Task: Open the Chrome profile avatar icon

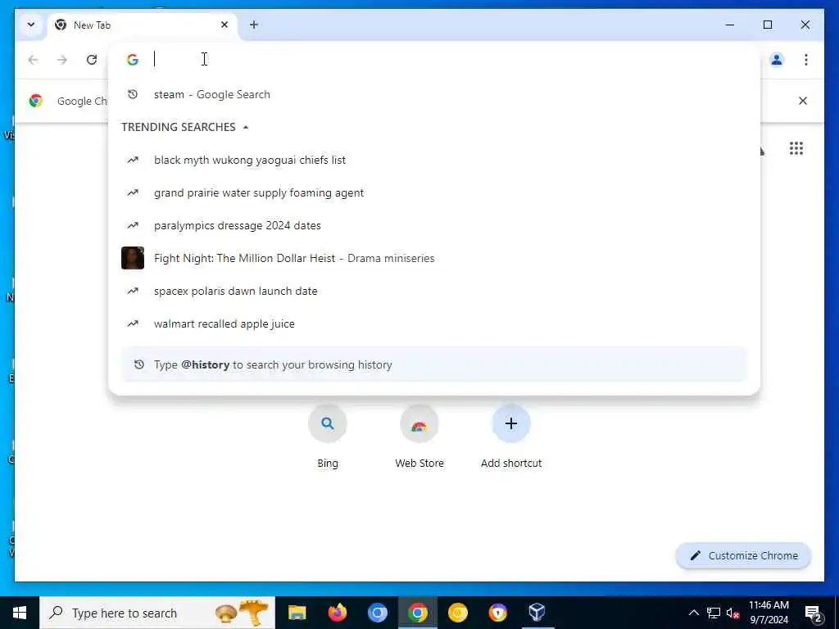Action: tap(777, 59)
